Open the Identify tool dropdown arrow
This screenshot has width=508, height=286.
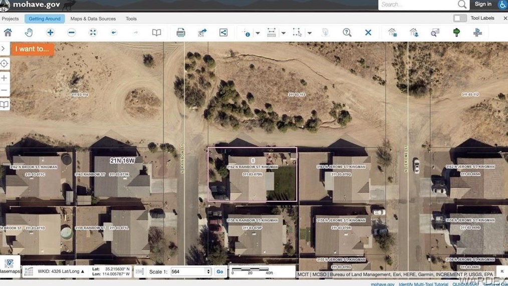[258, 33]
